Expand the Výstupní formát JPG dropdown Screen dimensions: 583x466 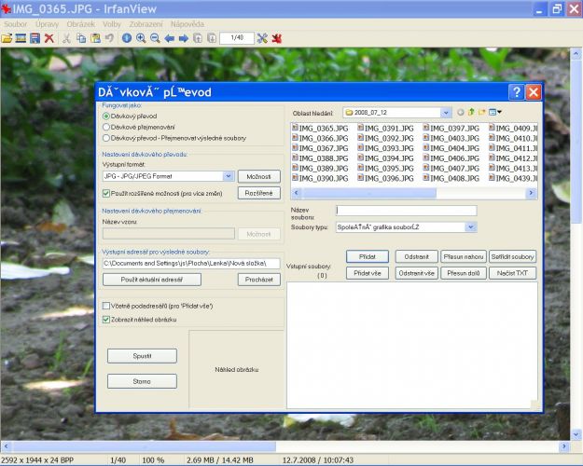(x=229, y=176)
